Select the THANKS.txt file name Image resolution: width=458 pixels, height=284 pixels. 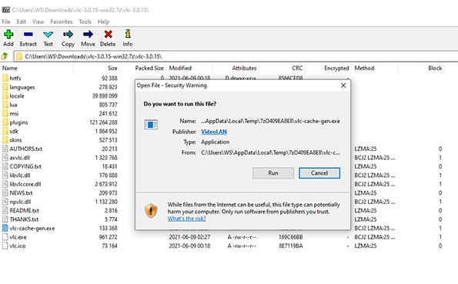point(24,219)
